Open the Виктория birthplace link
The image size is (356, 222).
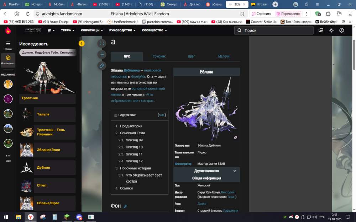227,192
